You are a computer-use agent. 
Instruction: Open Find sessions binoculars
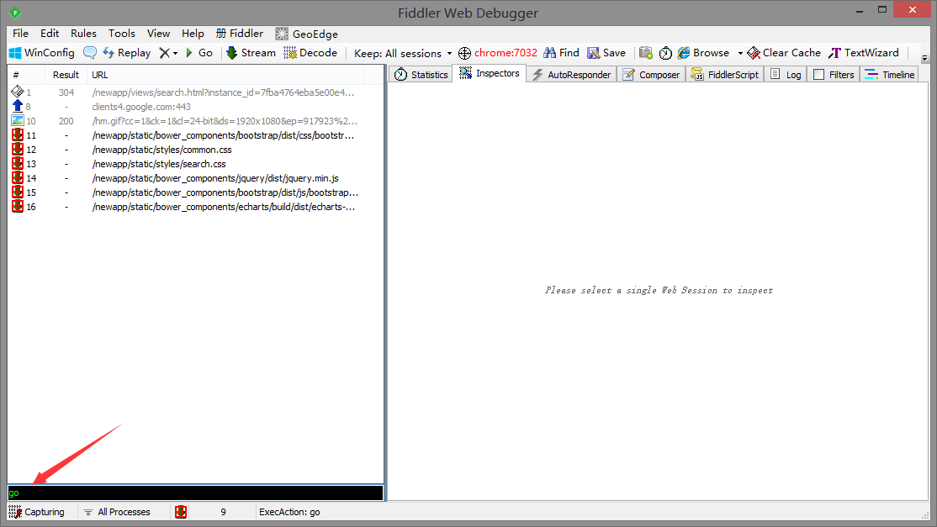pos(561,53)
